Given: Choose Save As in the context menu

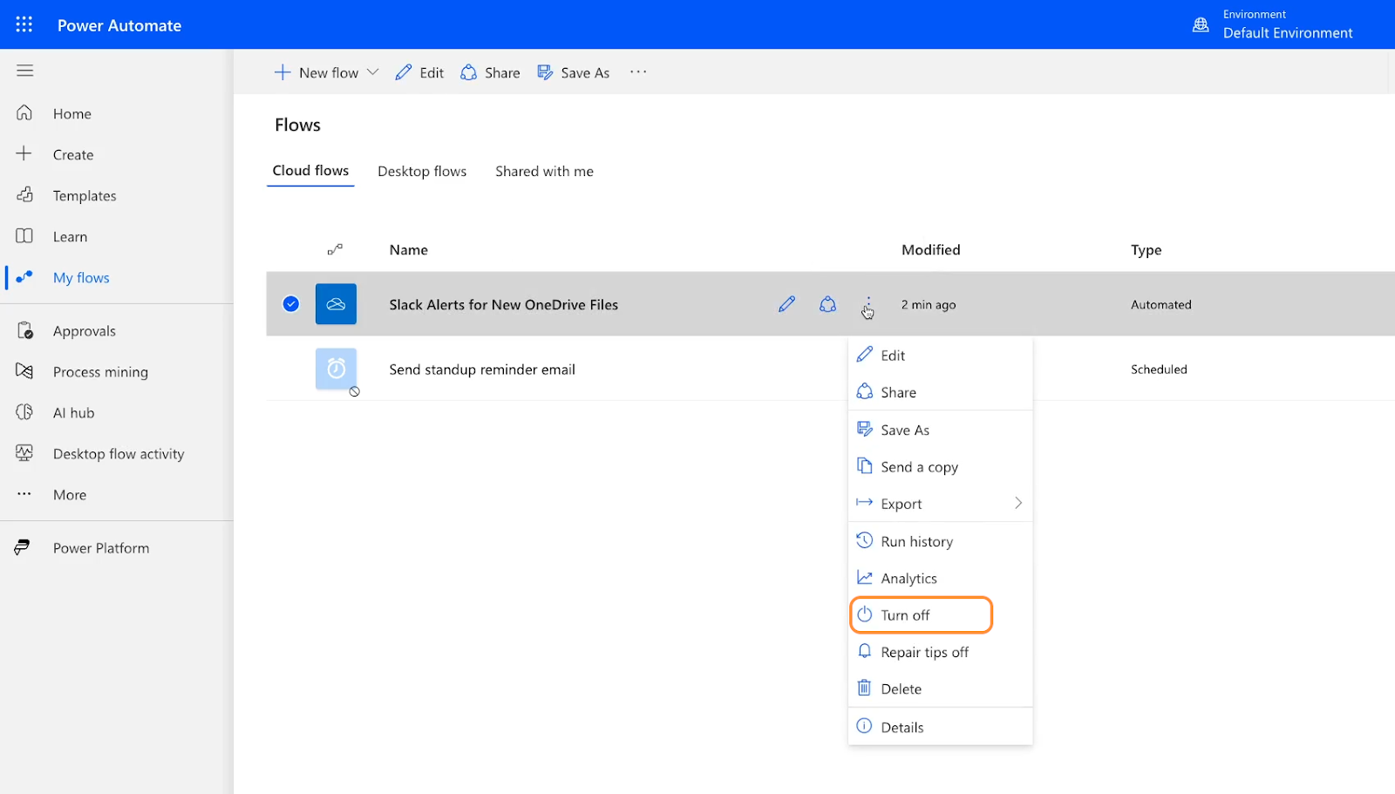Looking at the screenshot, I should [x=940, y=430].
